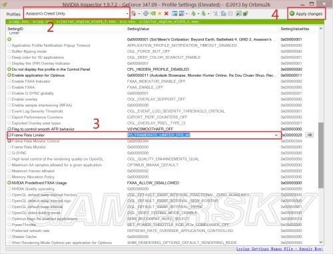The height and width of the screenshot is (254, 333).
Task: Click the Apply changes button
Action: 306,13
